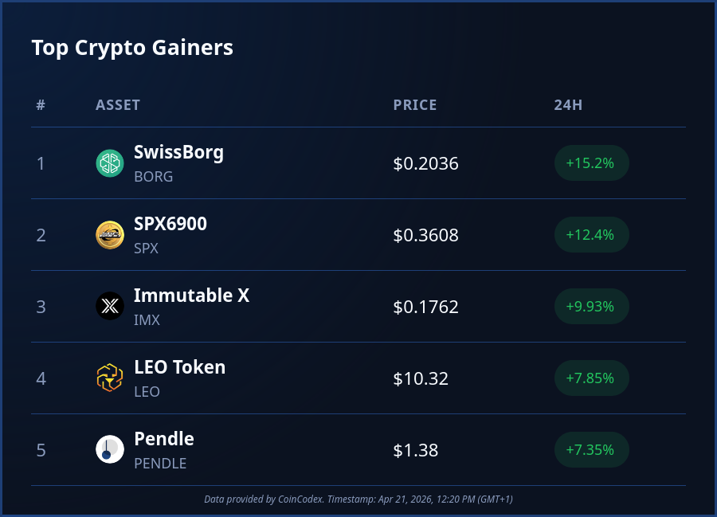This screenshot has width=717, height=517.
Task: Click the SwissBorg coin logo
Action: pos(110,163)
